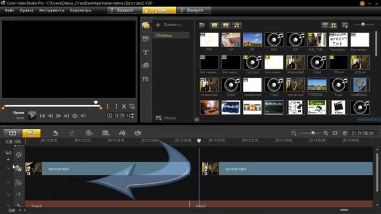Image resolution: width=381 pixels, height=214 pixels.
Task: Click the preview scrubber handle
Action: coord(96,103)
